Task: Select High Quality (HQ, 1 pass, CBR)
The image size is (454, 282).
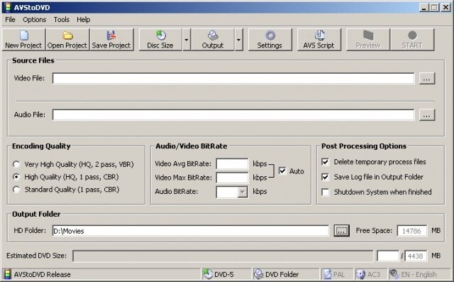Action: click(16, 177)
